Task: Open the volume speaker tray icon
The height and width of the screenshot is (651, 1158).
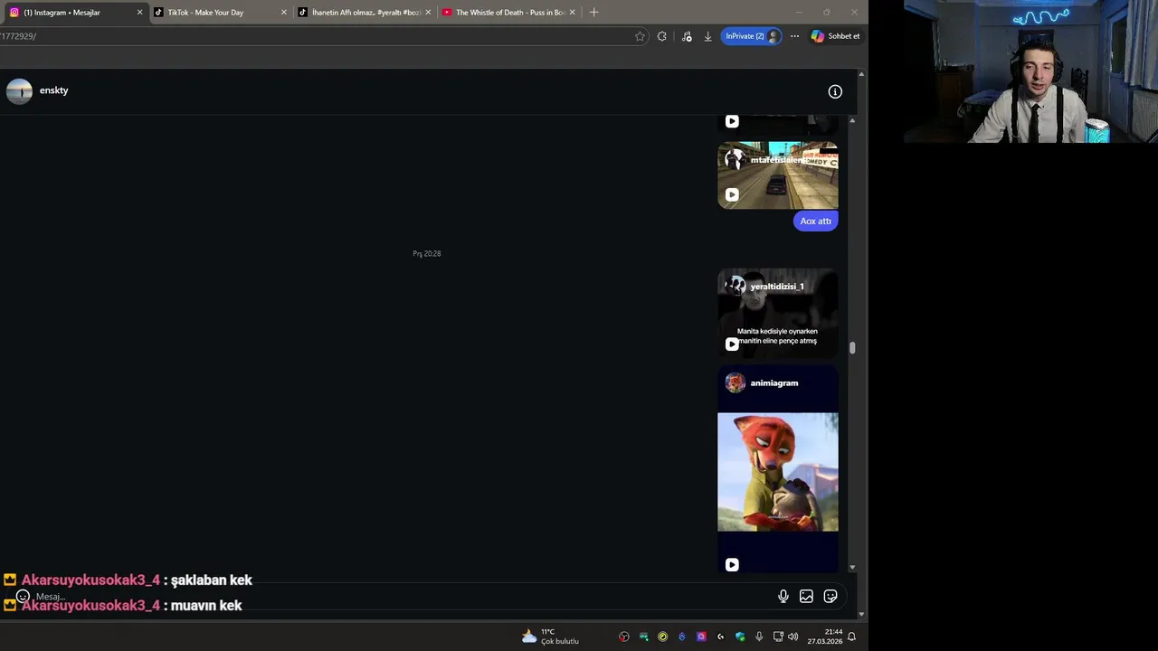Action: point(793,637)
